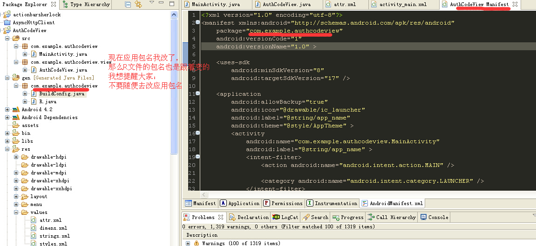Toggle fold marker on intent-filter line 19
The image size is (536, 246).
click(x=198, y=157)
